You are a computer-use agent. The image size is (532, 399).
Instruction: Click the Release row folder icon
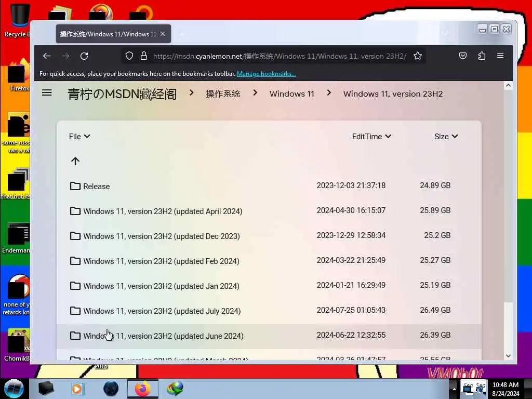click(75, 186)
